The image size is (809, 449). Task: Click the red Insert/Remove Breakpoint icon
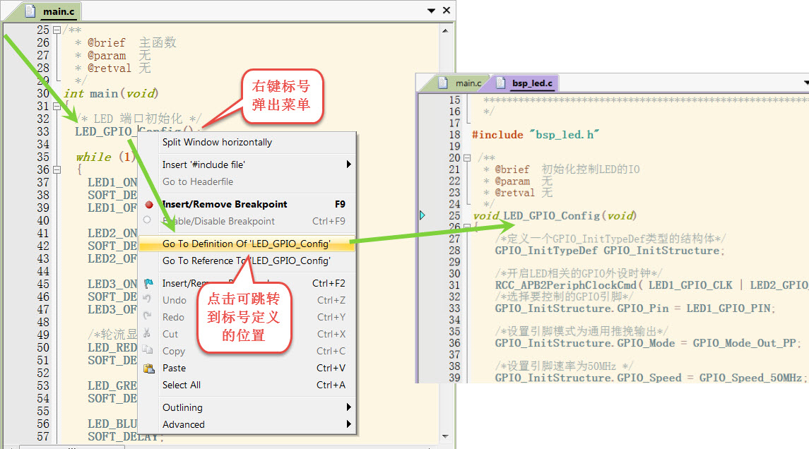pos(149,205)
